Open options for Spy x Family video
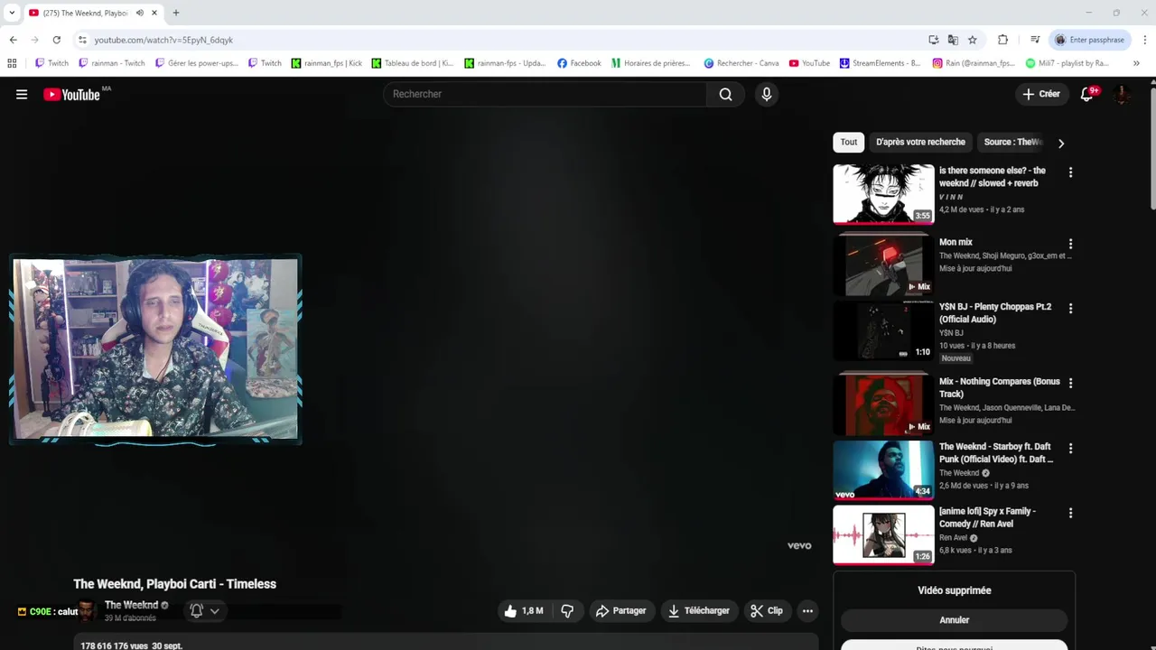 1070,513
